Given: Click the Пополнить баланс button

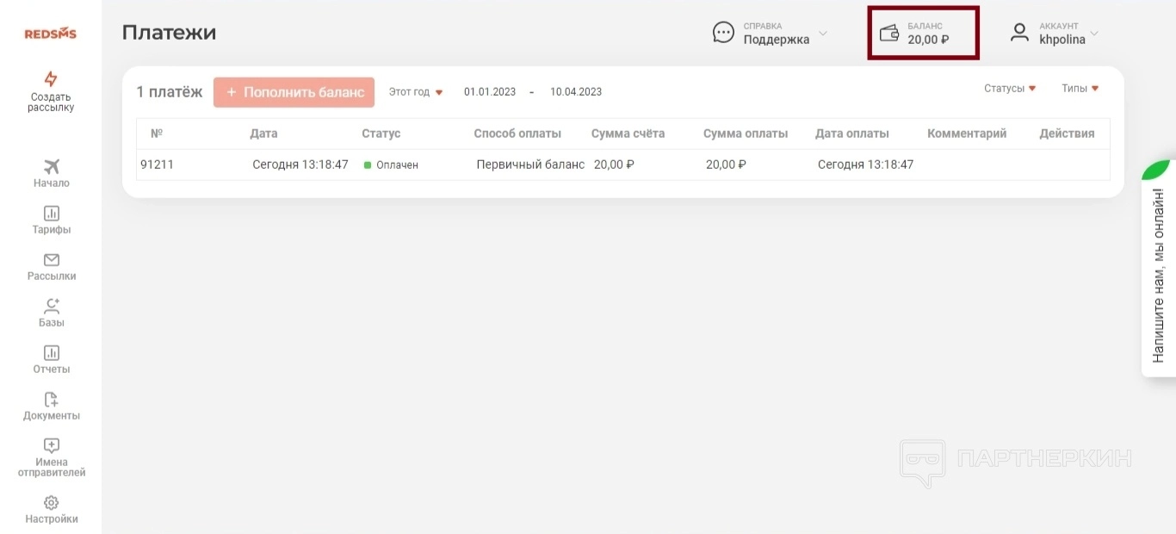Looking at the screenshot, I should 294,92.
